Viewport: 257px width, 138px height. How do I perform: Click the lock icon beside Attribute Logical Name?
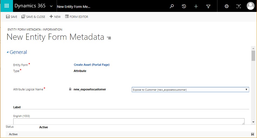coord(70,89)
